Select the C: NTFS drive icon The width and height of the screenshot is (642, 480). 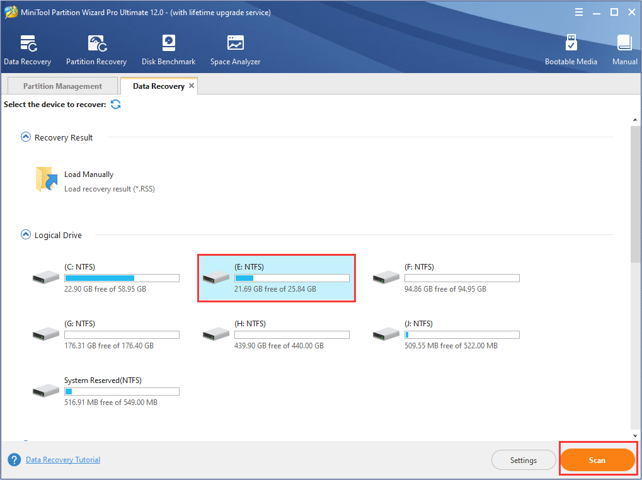click(46, 277)
